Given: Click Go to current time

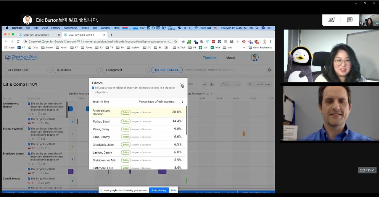Looking at the screenshot, I should 259,84.
